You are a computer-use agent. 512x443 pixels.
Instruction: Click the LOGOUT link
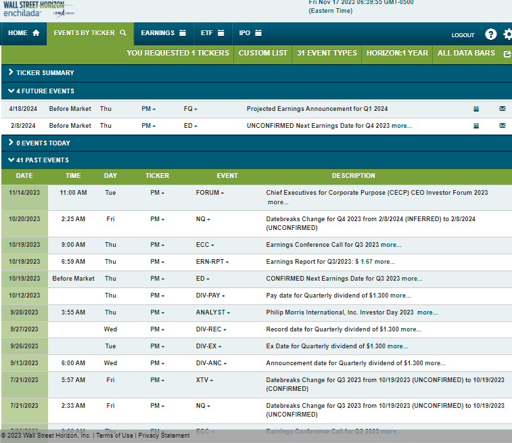(x=463, y=35)
